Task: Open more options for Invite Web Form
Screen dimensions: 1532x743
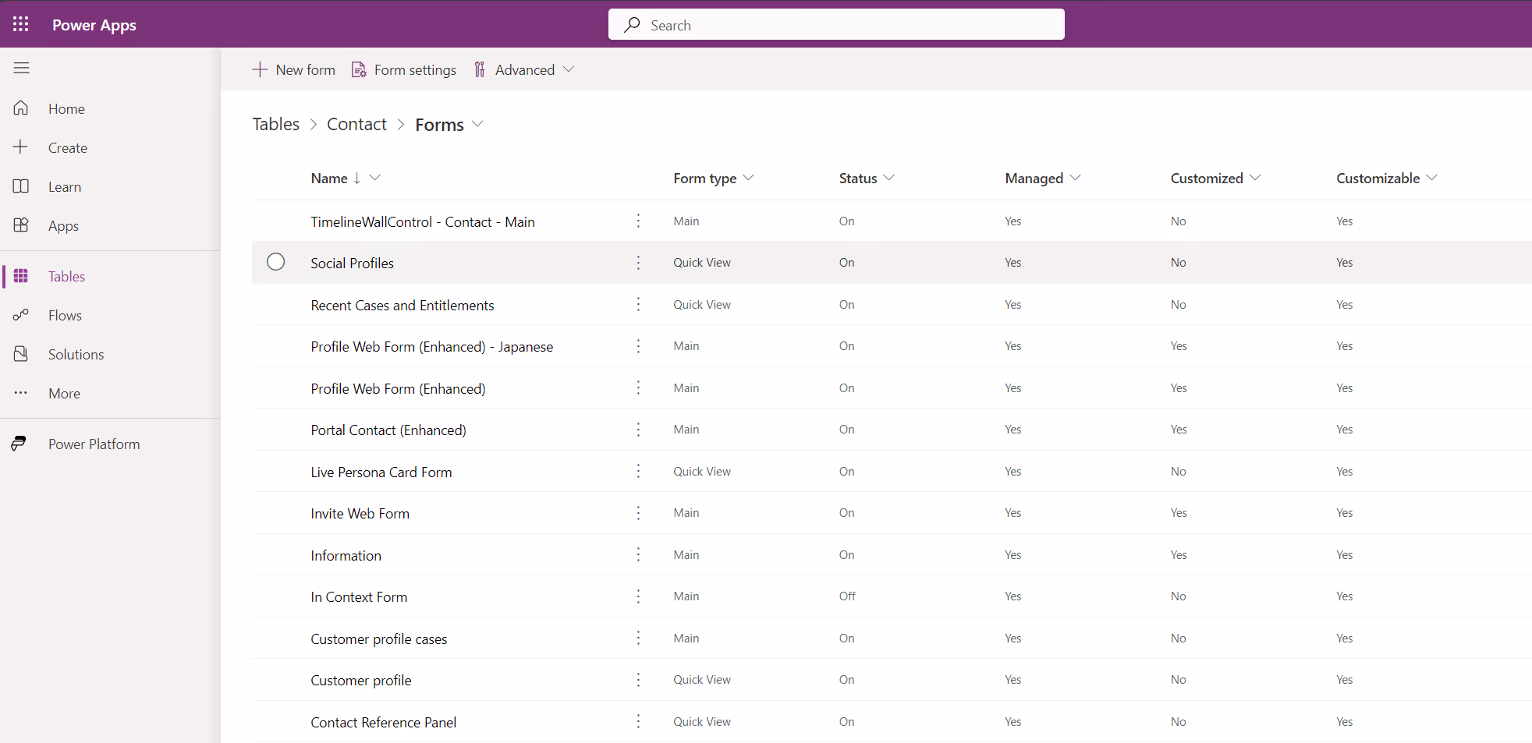Action: [x=638, y=513]
